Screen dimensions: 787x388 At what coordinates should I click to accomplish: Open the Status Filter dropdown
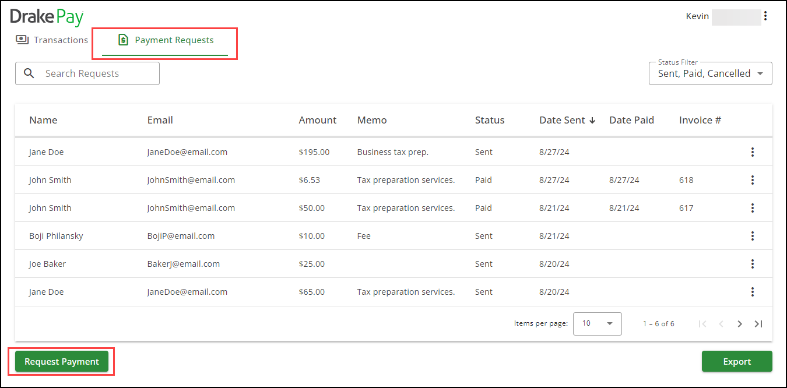pyautogui.click(x=710, y=73)
